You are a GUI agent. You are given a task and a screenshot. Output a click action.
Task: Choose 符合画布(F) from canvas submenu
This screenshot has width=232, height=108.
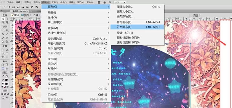click(x=137, y=27)
